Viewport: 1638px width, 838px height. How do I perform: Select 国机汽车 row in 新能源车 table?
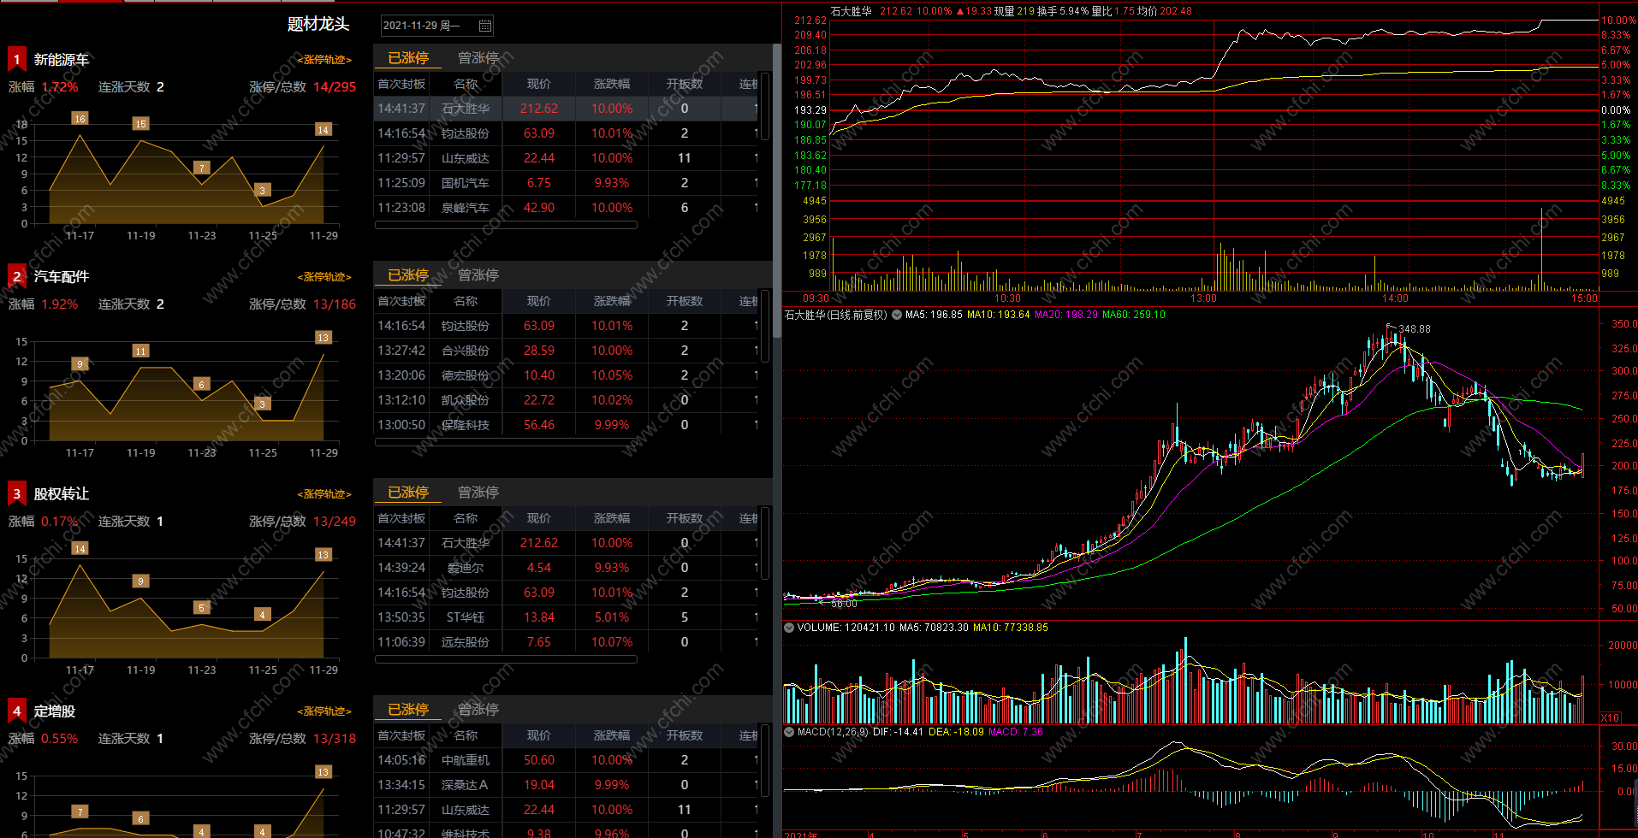coord(567,183)
